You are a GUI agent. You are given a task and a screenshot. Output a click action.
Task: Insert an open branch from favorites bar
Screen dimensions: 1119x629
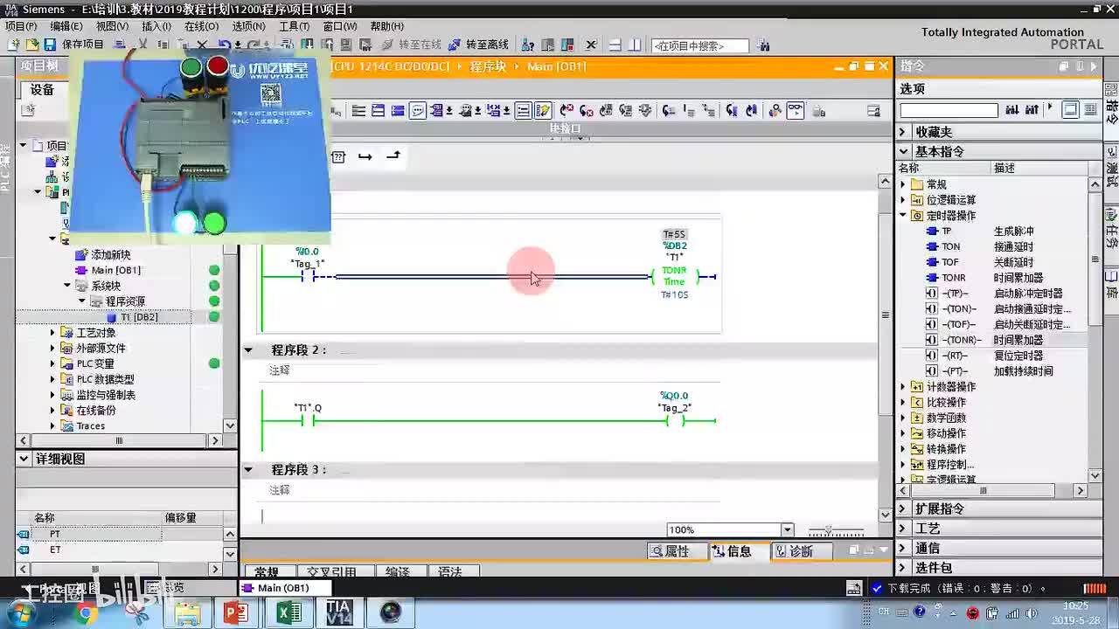pyautogui.click(x=365, y=156)
